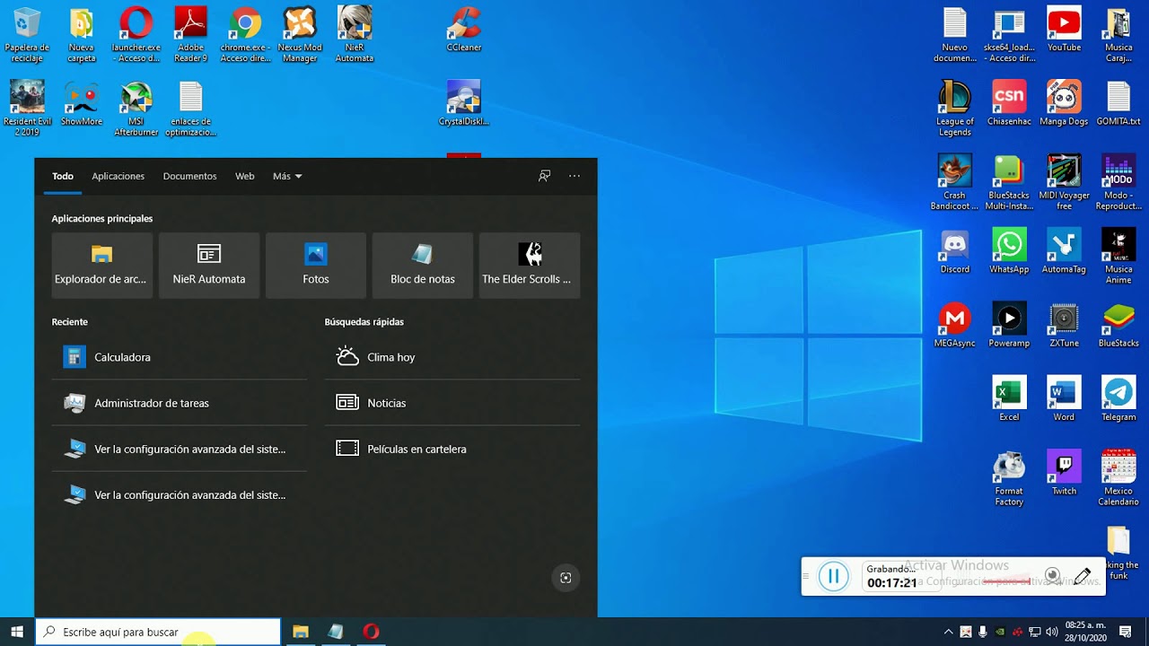1149x646 pixels.
Task: Open Calculadora from recent list
Action: click(180, 357)
